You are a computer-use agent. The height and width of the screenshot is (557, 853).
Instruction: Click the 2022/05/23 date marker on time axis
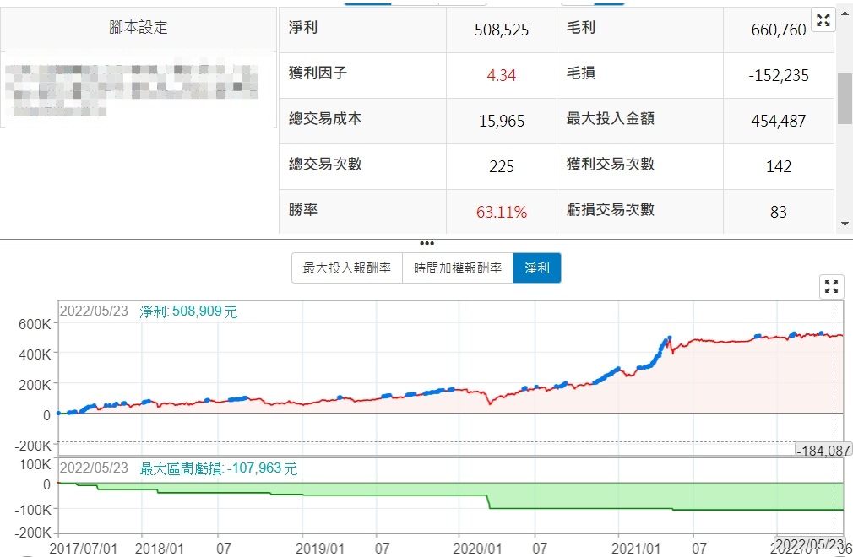click(x=810, y=543)
